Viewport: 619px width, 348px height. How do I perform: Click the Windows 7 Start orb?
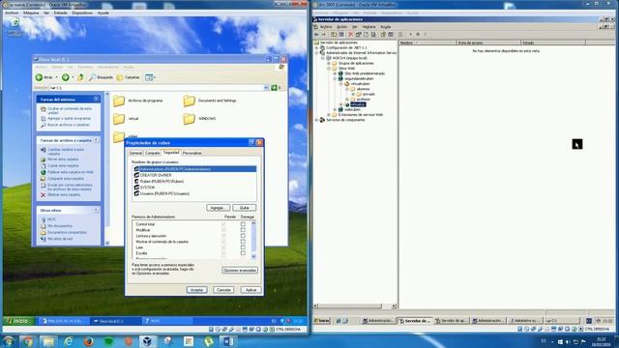pyautogui.click(x=9, y=341)
